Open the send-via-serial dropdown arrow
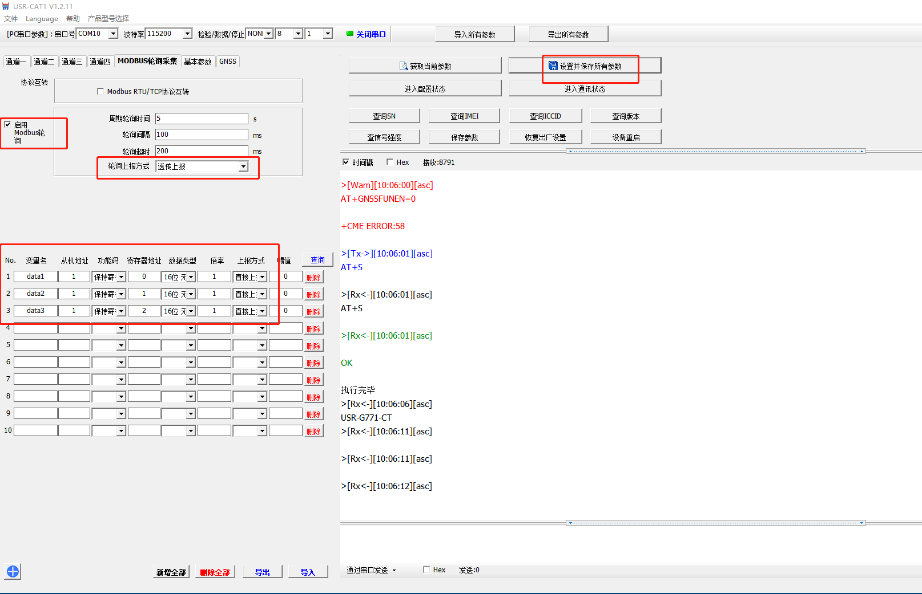 click(394, 570)
